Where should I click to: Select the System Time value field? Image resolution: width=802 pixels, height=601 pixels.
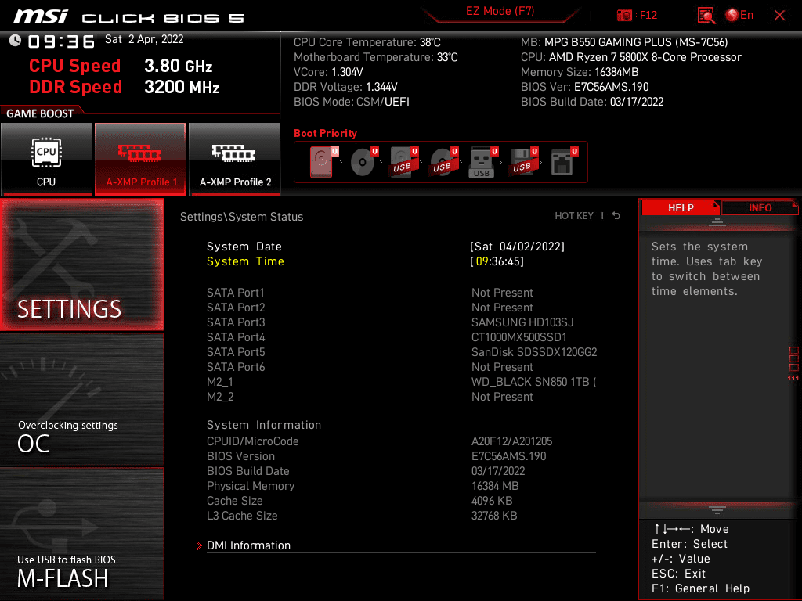point(497,261)
